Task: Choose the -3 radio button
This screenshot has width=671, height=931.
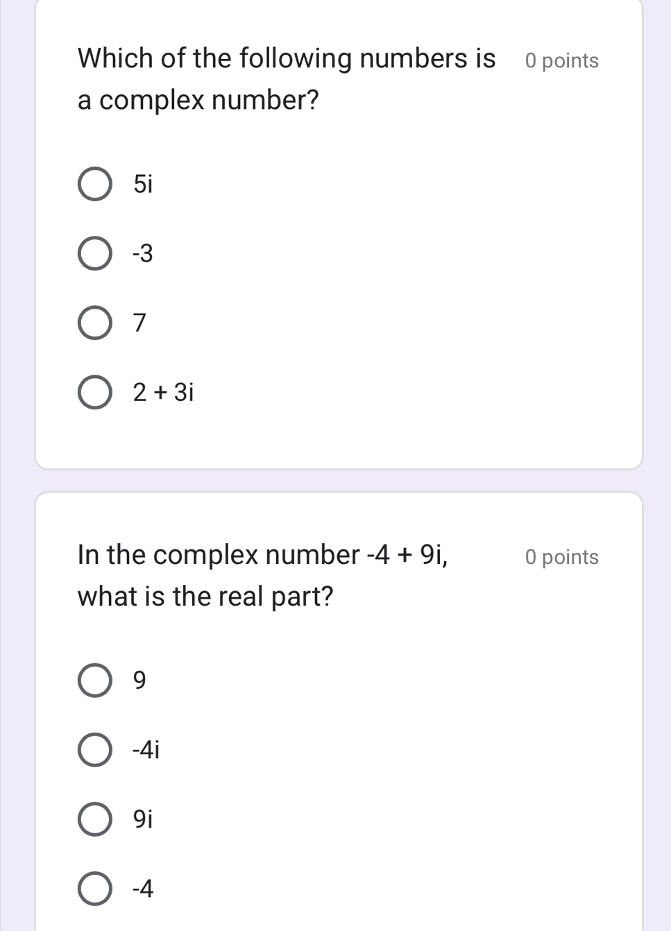Action: click(94, 254)
